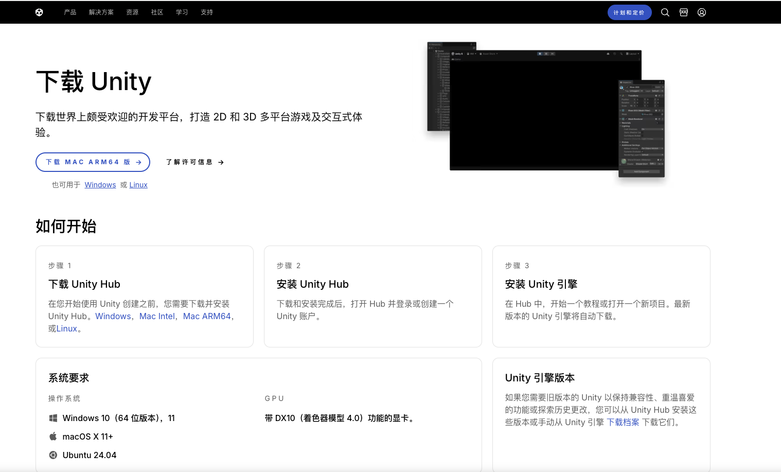
Task: Click the Ubuntu logo icon
Action: tap(53, 455)
